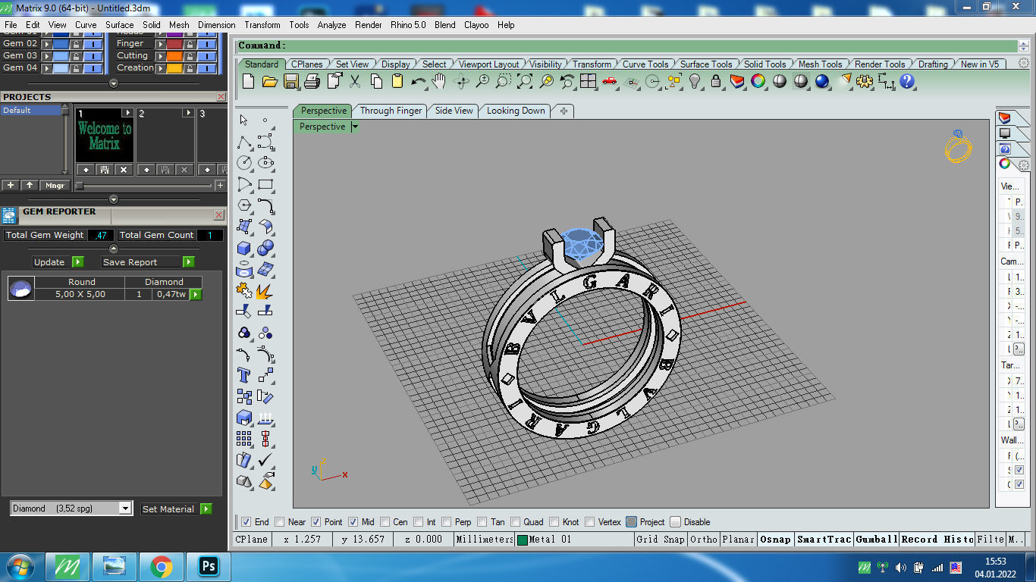
Task: Switch to the Through Finger viewport tab
Action: click(x=391, y=111)
